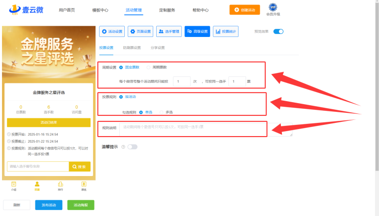Open 选手管理 with the people icon

[x=169, y=31]
